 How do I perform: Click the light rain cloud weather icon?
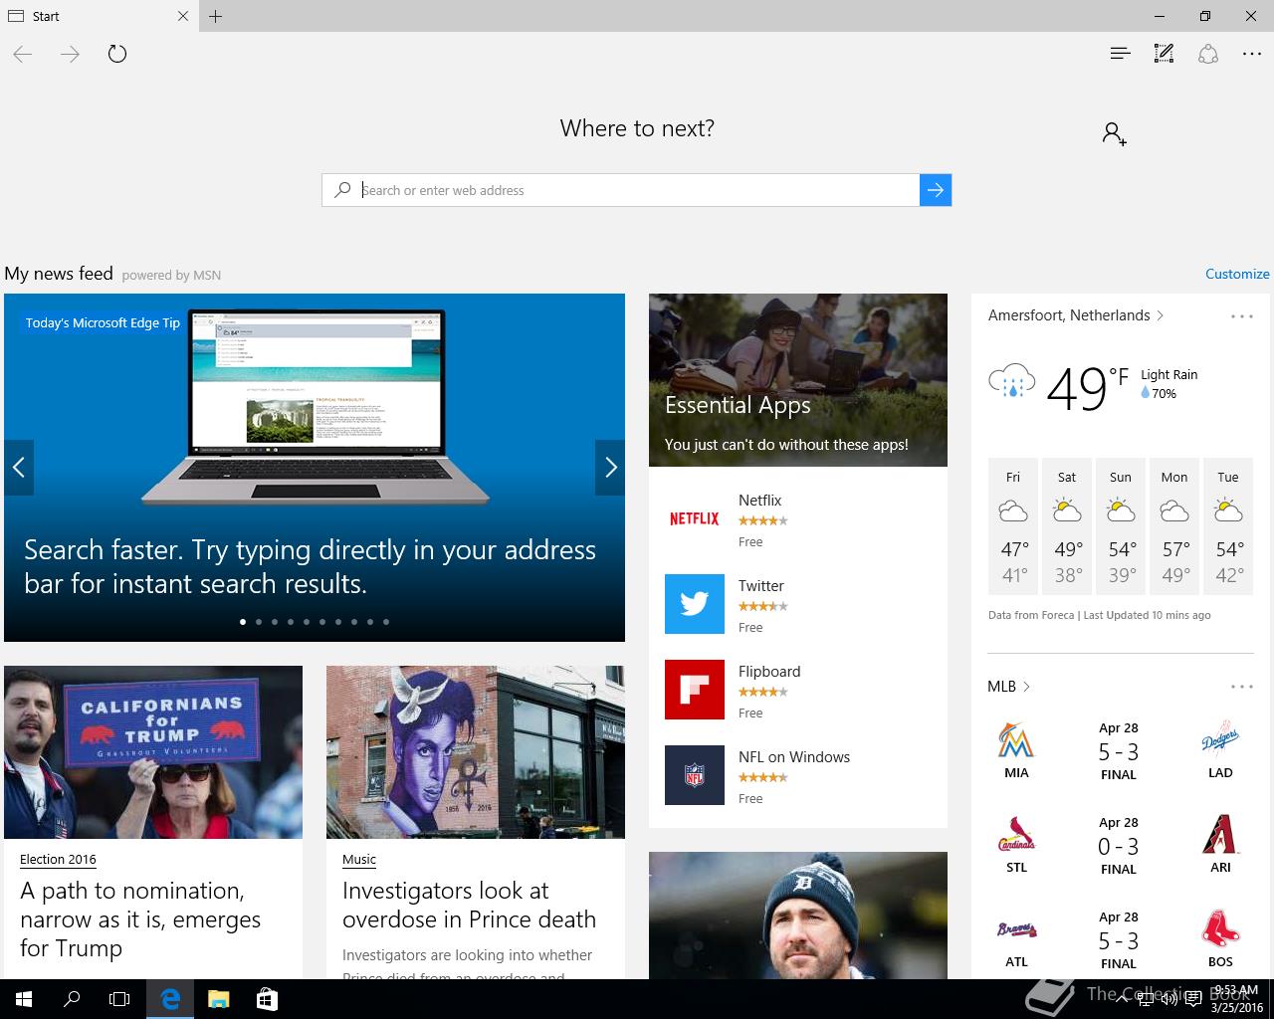(1012, 381)
